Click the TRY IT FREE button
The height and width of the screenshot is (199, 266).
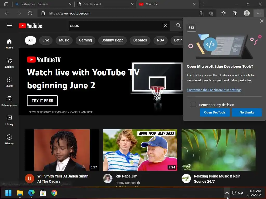point(42,101)
